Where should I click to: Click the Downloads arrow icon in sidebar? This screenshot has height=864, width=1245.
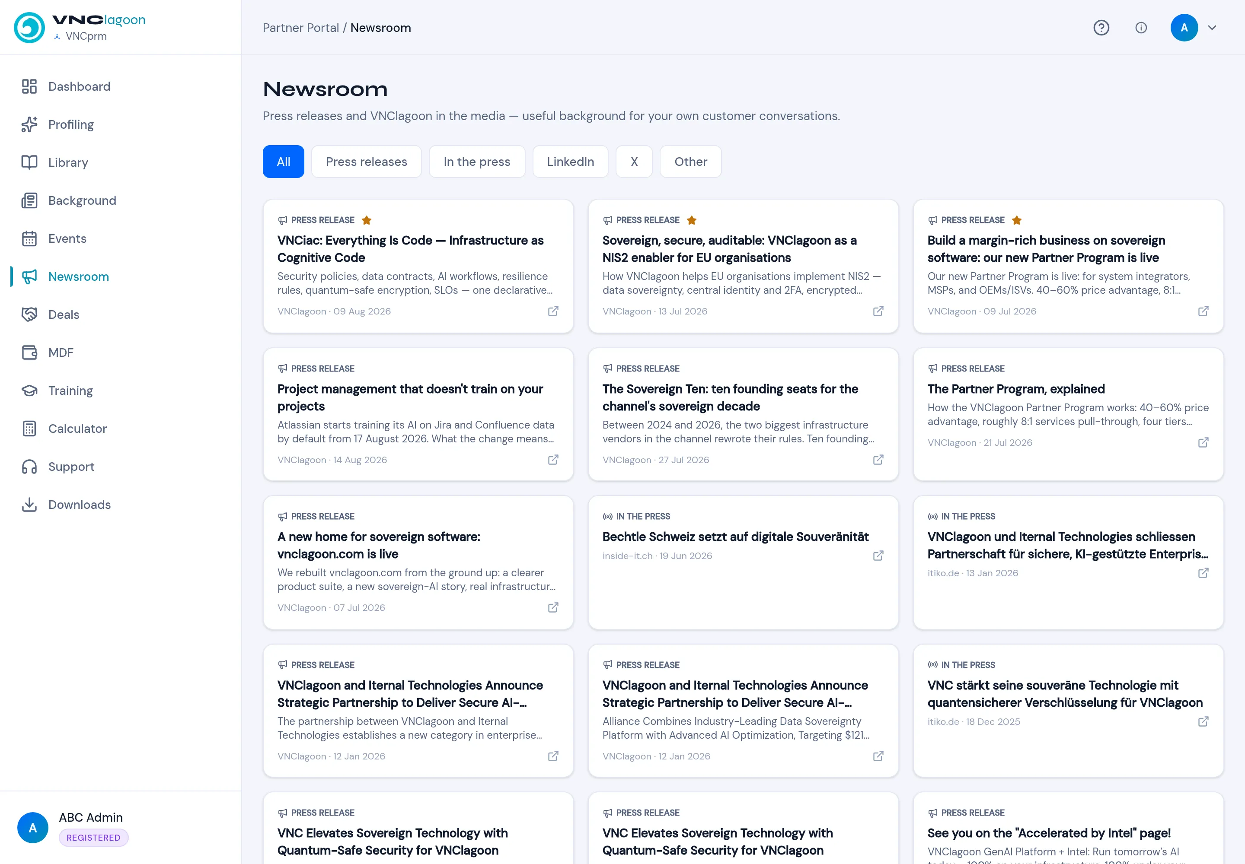coord(29,505)
